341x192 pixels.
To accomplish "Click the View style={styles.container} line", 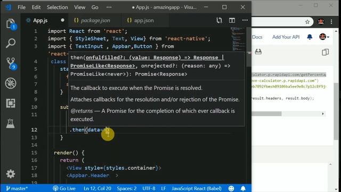I will 113,168.
